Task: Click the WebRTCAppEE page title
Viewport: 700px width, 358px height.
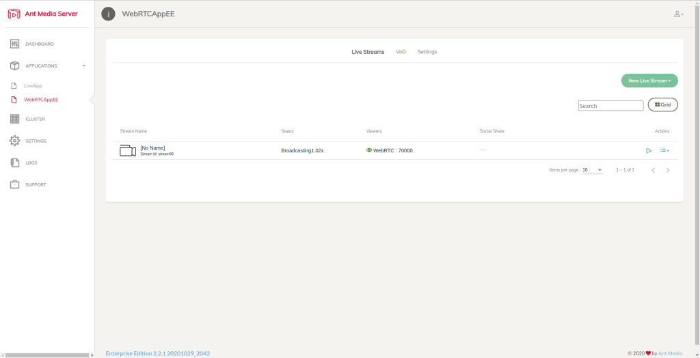Action: pos(148,14)
